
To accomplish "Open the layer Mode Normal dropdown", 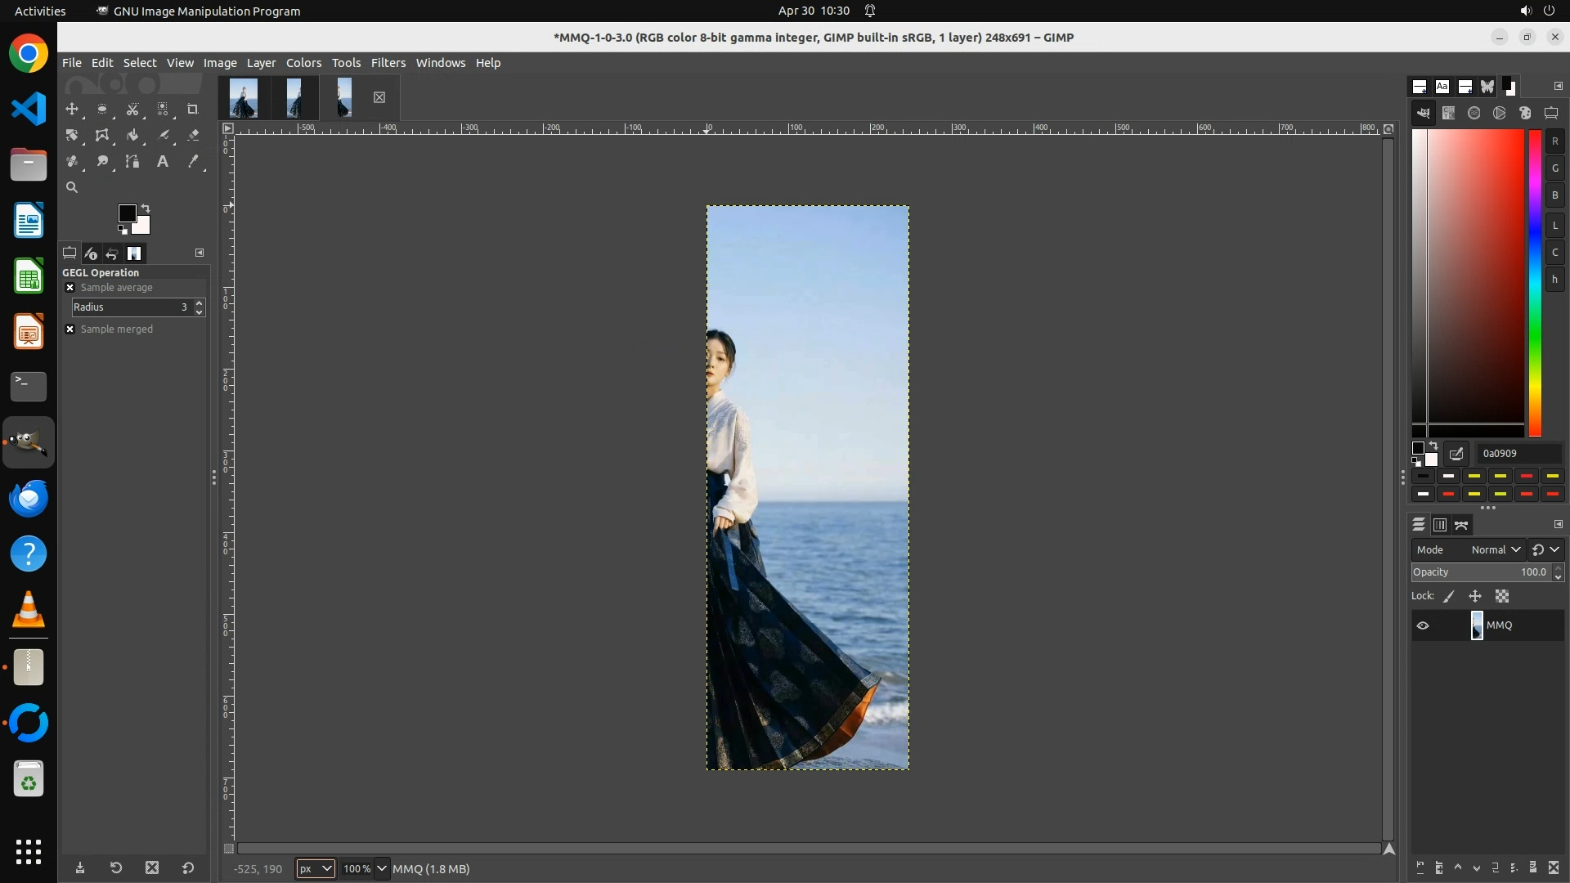I will click(x=1495, y=550).
